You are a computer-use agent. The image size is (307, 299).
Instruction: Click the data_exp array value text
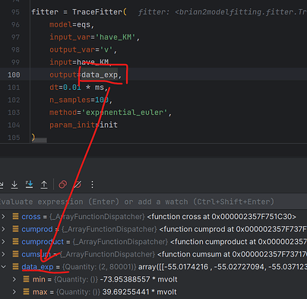click(223, 267)
